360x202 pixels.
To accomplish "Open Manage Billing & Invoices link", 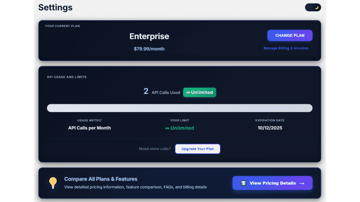I will tap(286, 48).
